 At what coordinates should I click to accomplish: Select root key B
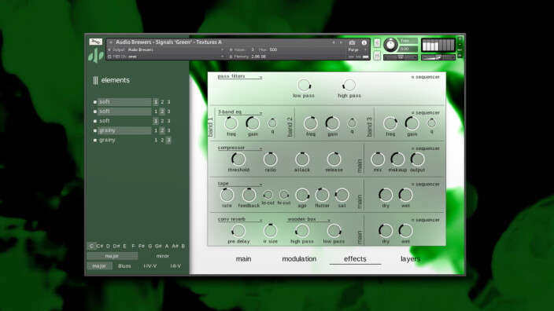[x=183, y=246]
